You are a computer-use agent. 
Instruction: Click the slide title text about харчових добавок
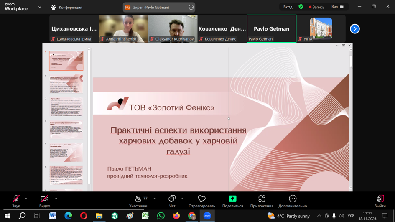178,140
